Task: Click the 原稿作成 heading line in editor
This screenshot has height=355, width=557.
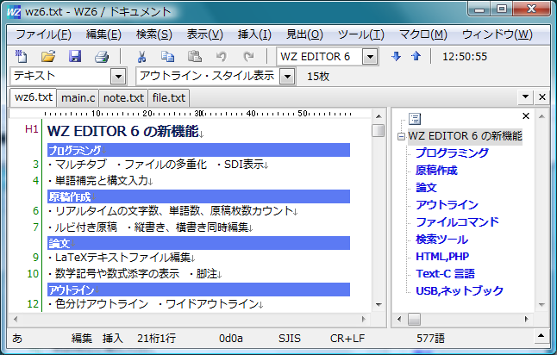Action: 198,196
